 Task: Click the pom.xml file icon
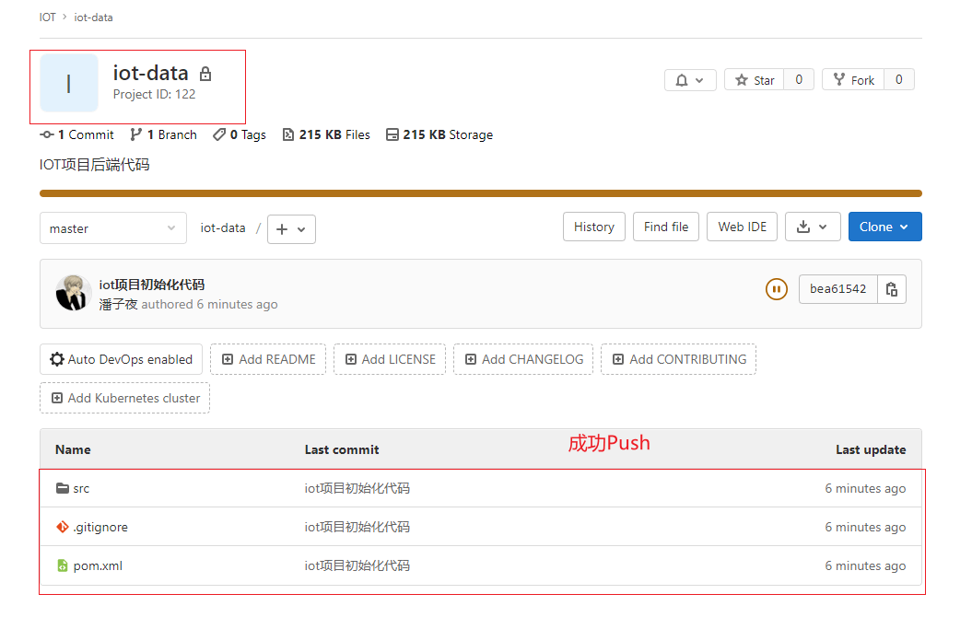point(62,565)
